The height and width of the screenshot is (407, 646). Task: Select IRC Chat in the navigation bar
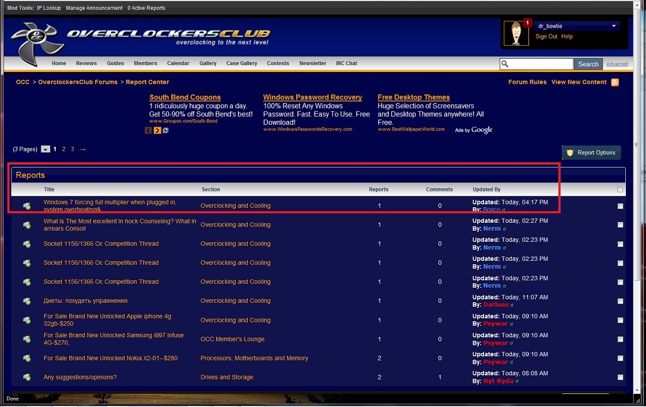click(346, 63)
